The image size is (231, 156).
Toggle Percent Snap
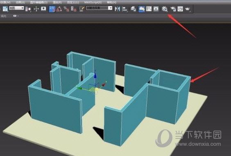click(66, 9)
